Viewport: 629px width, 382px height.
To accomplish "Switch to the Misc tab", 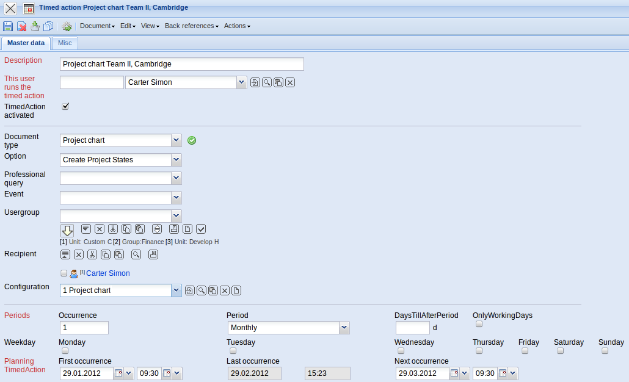I will click(65, 43).
